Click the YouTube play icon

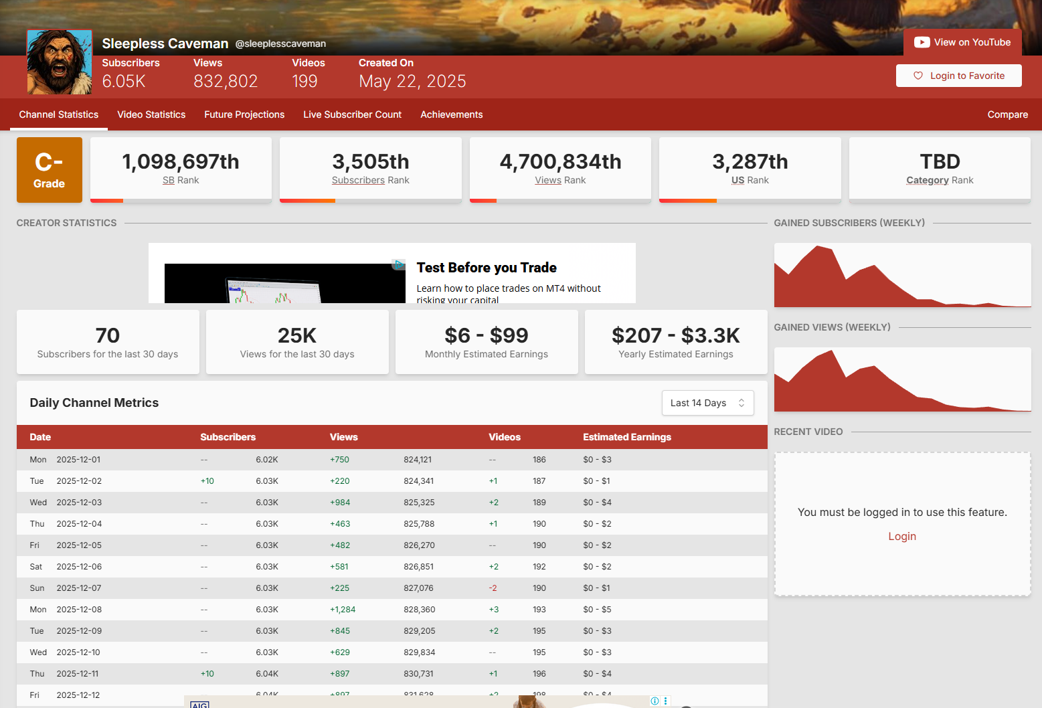(x=922, y=42)
